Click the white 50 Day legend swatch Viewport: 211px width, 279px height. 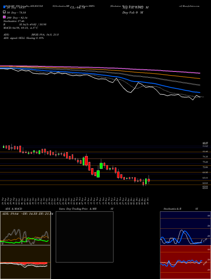(x=4, y=12)
